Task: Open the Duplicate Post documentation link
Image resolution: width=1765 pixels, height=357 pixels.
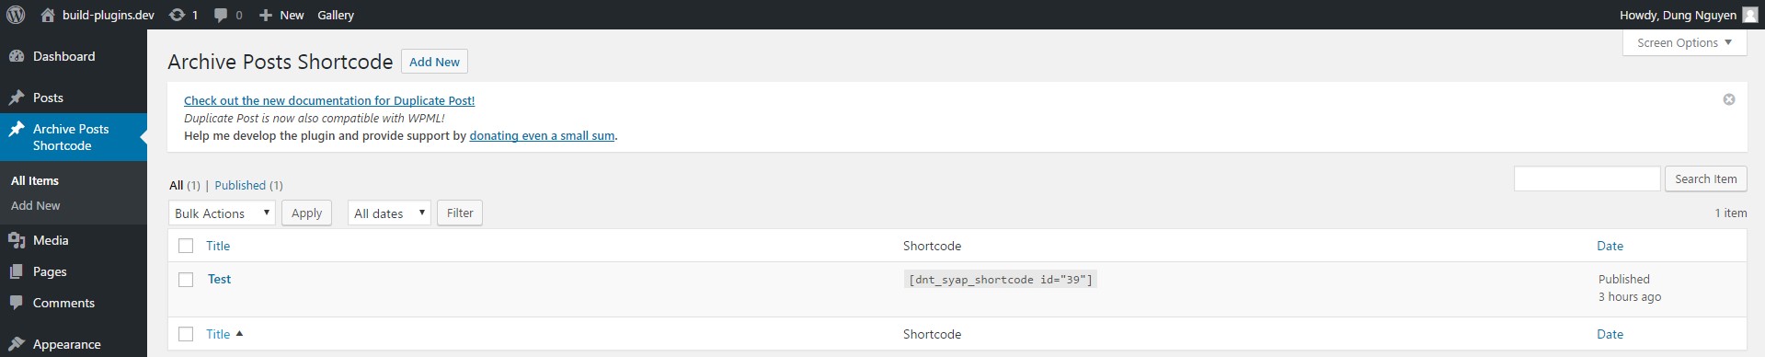Action: [x=329, y=100]
